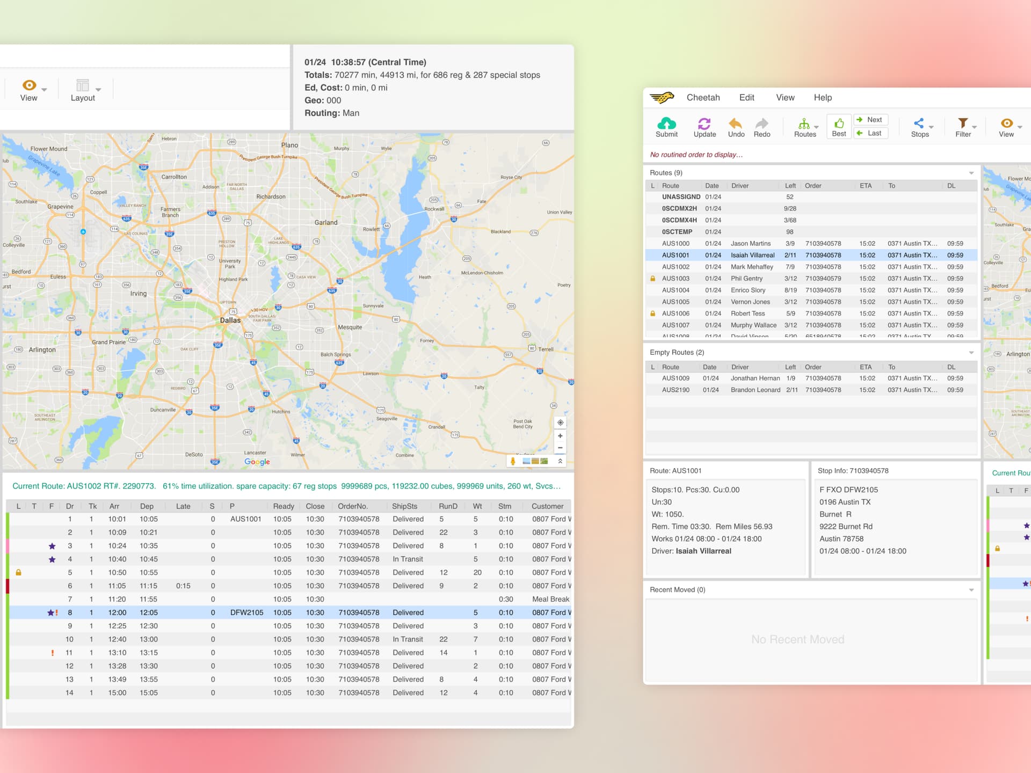Click the Submit cloud icon
1031x773 pixels.
(666, 123)
